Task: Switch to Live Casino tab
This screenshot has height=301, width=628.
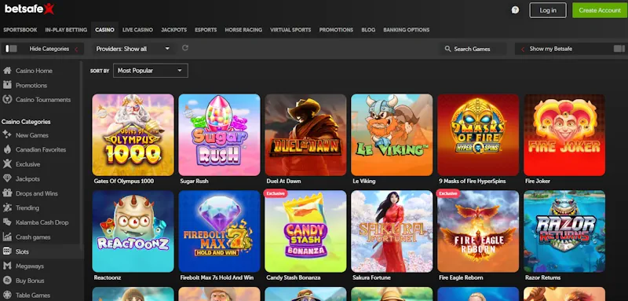Action: (137, 30)
